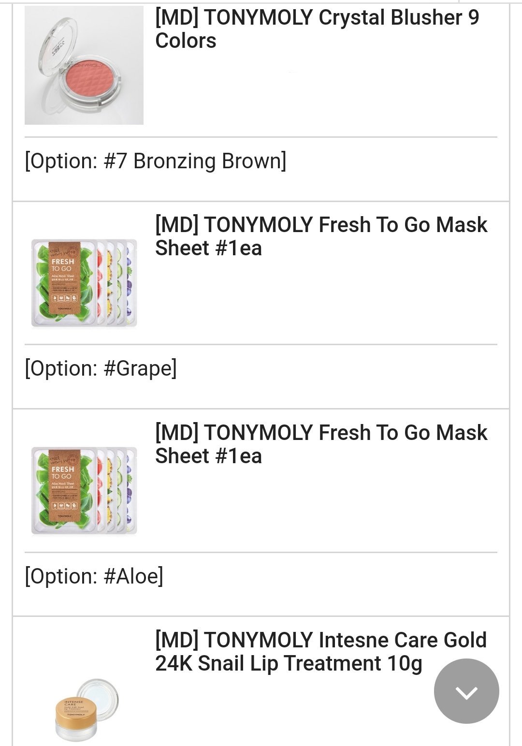The height and width of the screenshot is (746, 522).
Task: Click 'Sheet #1ea' text in the Aloe item
Action: (208, 456)
